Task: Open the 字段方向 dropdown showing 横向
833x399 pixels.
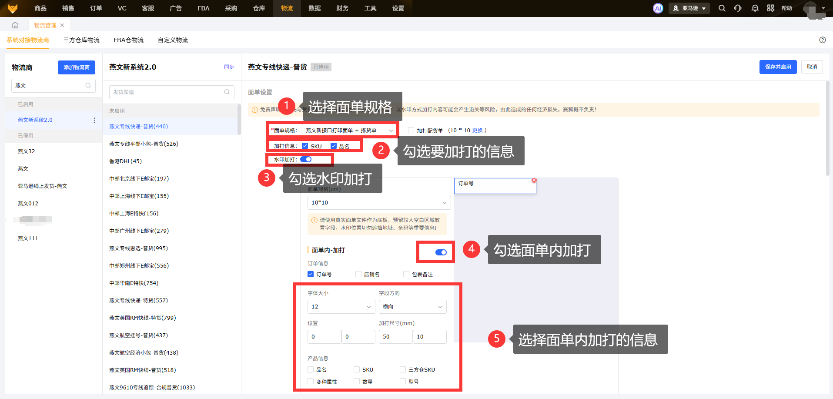Action: tap(412, 307)
